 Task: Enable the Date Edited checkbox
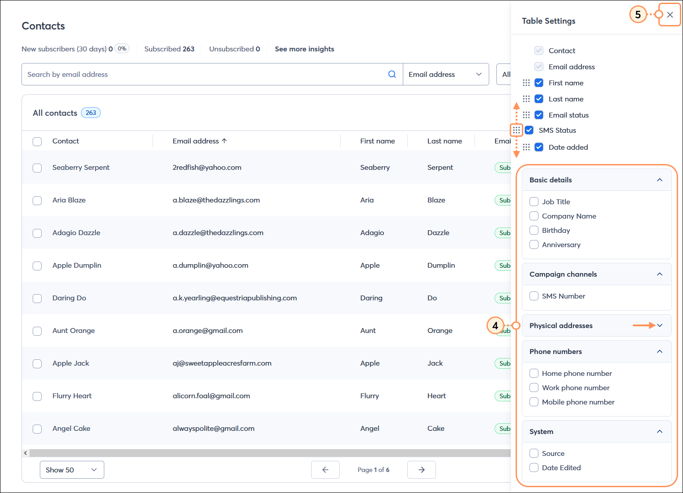click(x=534, y=468)
